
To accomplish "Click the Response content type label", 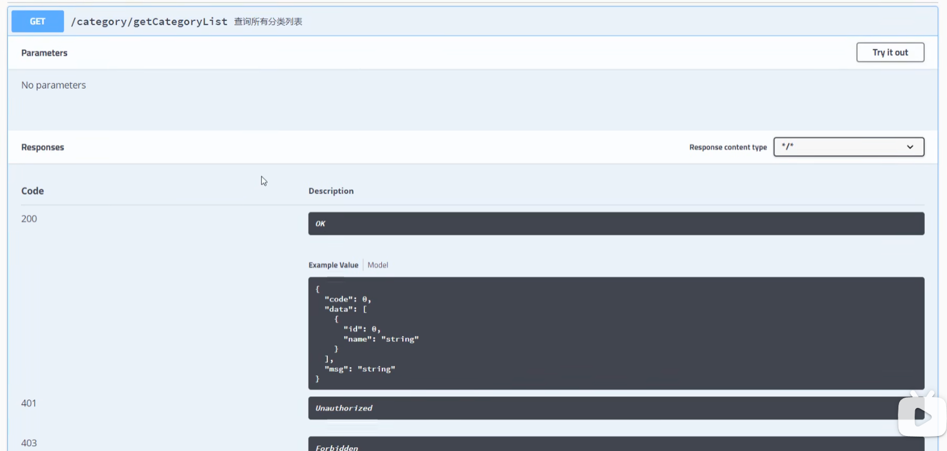I will [728, 147].
